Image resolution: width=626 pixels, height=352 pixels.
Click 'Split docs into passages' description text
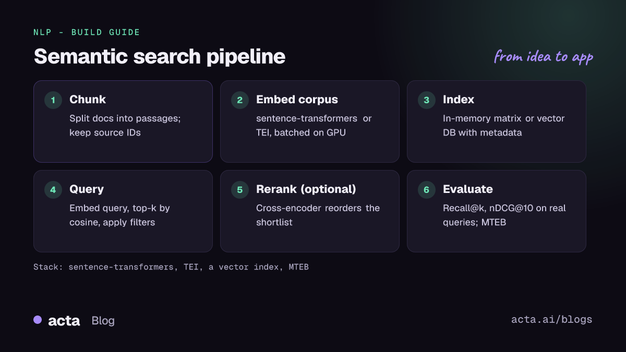tap(125, 126)
